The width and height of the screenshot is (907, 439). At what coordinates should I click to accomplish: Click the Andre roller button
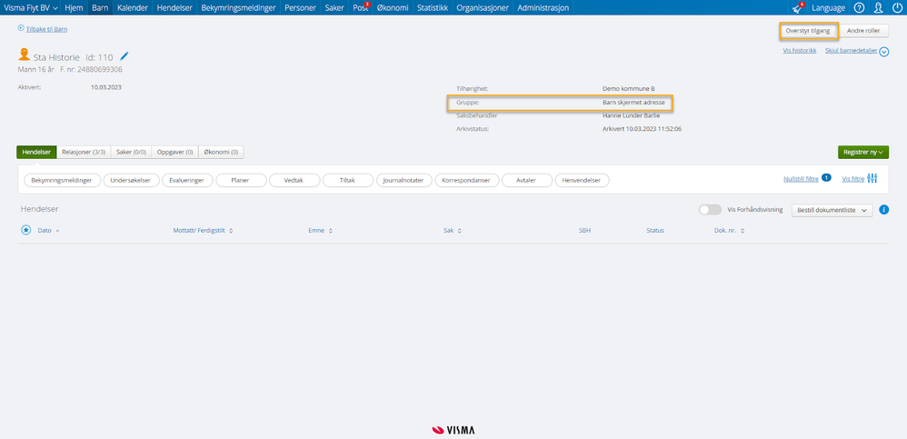coord(863,31)
